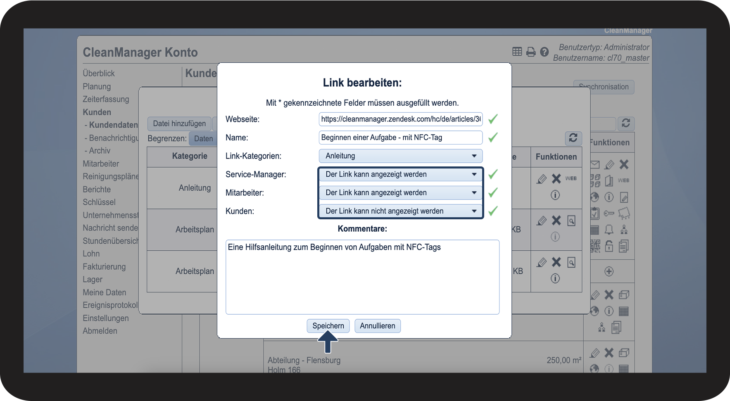Open Zeiterfassung in the sidebar
Viewport: 730px width, 401px height.
106,99
